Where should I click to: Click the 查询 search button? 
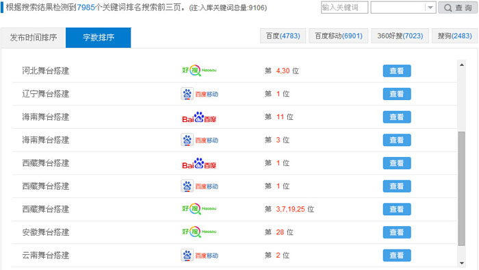coord(458,8)
